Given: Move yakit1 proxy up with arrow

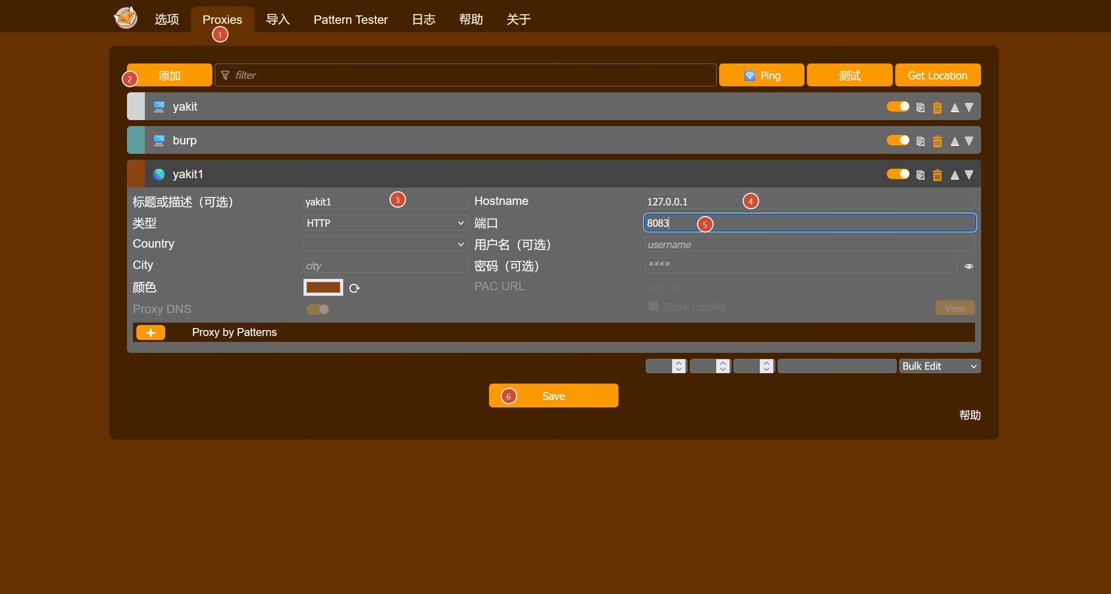Looking at the screenshot, I should coord(954,175).
